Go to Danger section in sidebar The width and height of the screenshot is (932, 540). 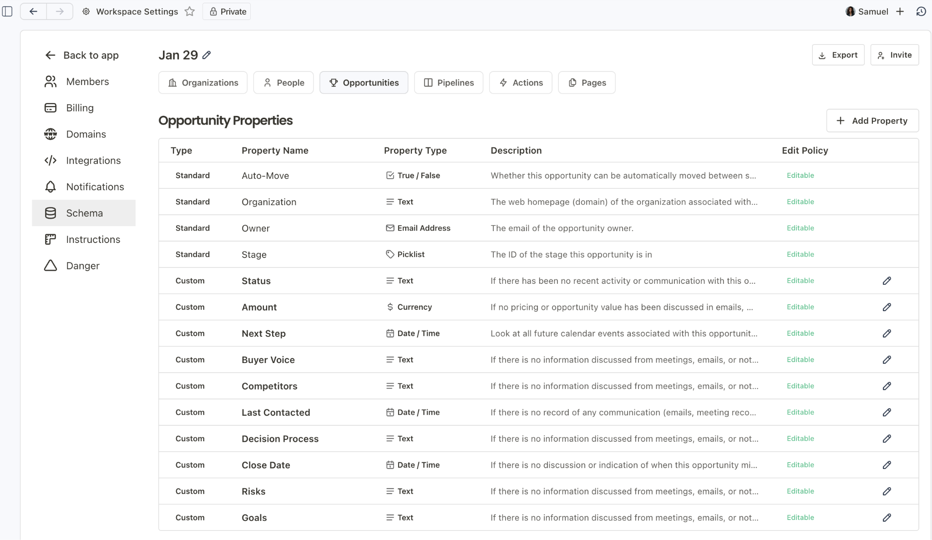coord(82,266)
